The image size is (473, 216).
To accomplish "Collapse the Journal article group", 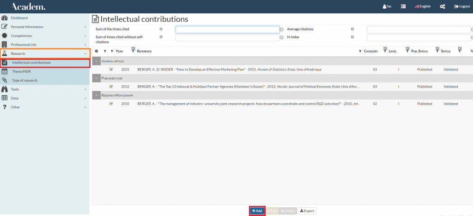I will 96,61.
